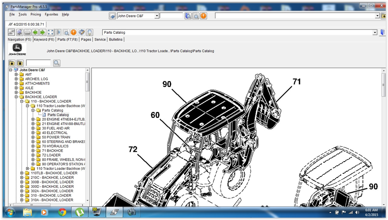Open Windows Explorer from the taskbar
This screenshot has width=388, height=220.
[x=27, y=212]
